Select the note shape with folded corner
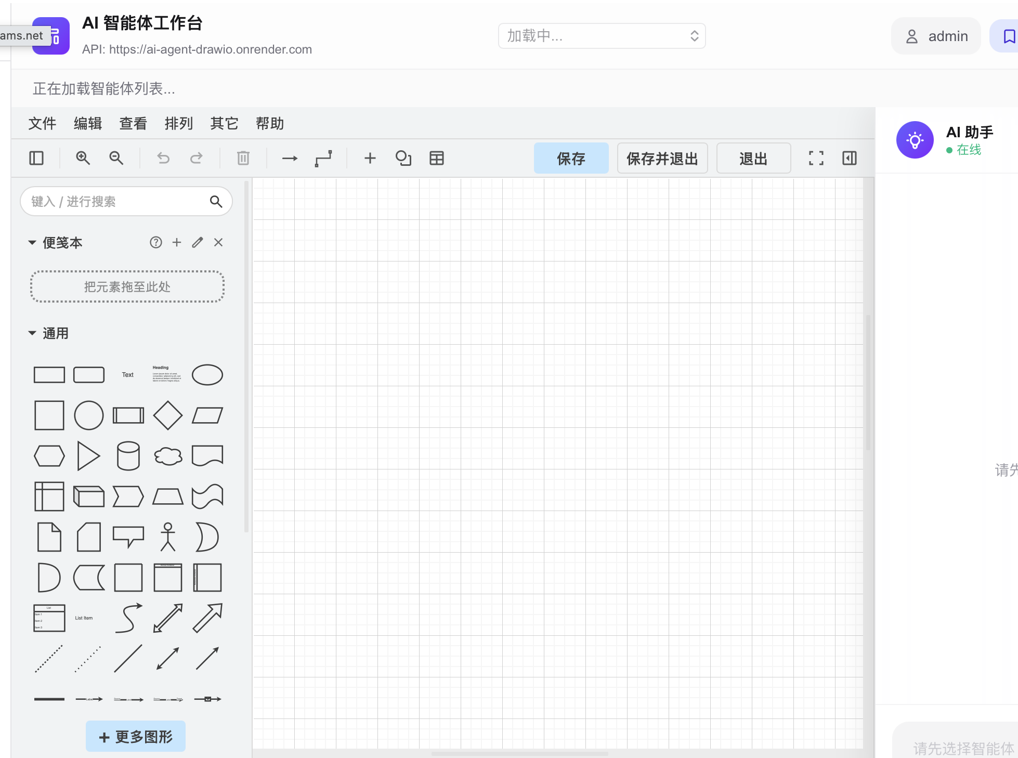The width and height of the screenshot is (1018, 758). pyautogui.click(x=49, y=537)
